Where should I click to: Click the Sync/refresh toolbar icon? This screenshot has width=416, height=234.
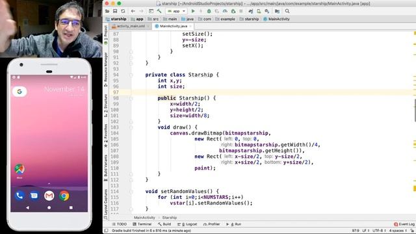(x=123, y=11)
